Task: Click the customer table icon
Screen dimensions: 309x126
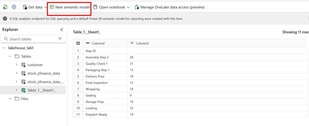Action: tap(23, 65)
